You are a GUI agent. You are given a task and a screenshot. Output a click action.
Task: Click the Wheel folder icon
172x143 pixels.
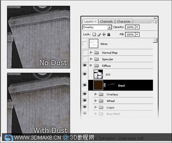101,101
